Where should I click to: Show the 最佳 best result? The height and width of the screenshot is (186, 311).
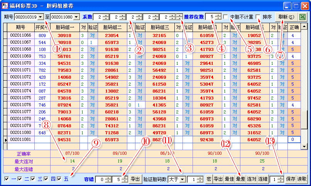230,179
